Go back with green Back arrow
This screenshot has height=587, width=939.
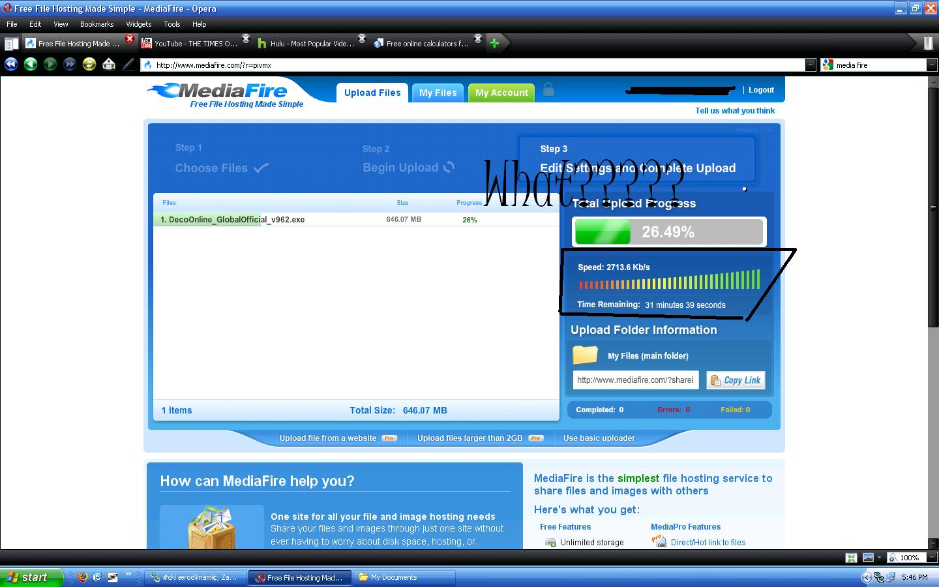tap(31, 64)
